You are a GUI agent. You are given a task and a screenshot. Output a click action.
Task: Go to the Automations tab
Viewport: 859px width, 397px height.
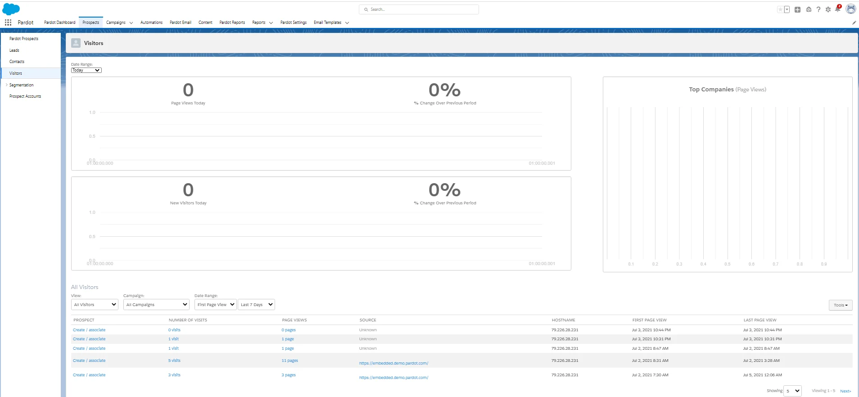click(x=151, y=23)
